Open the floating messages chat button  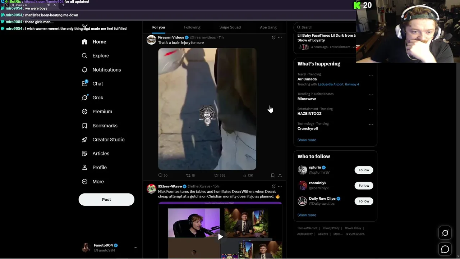pos(445,249)
